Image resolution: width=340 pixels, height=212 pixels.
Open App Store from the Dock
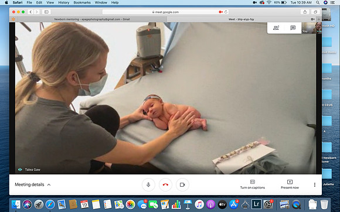pyautogui.click(x=234, y=204)
